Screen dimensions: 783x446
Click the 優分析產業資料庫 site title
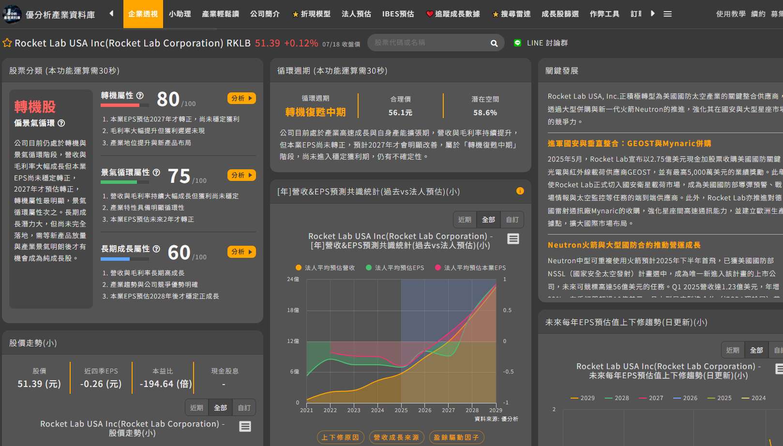tap(60, 15)
